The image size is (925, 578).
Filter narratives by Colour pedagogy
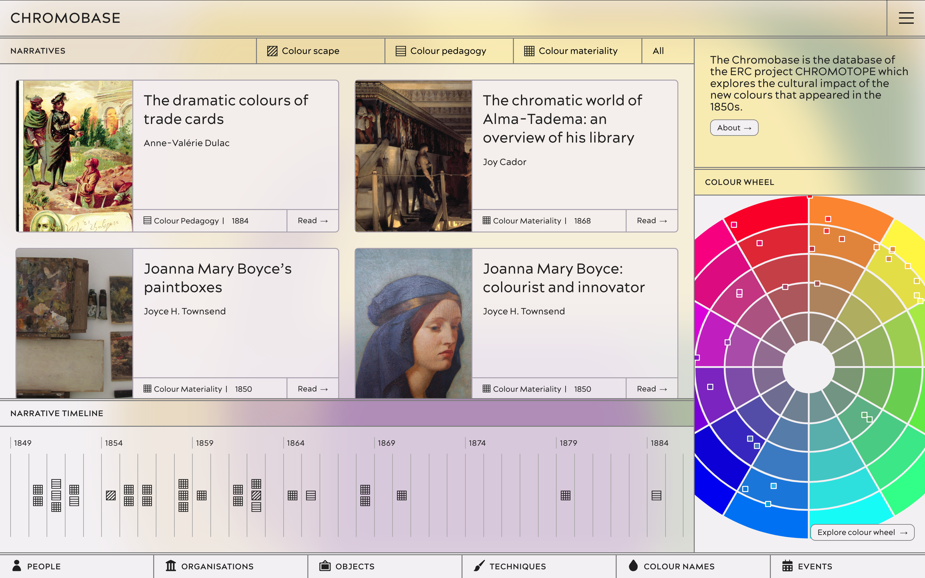pos(448,51)
